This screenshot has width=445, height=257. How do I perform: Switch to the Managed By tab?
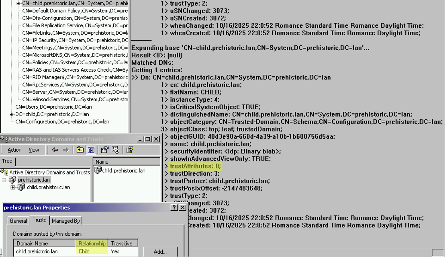66,220
